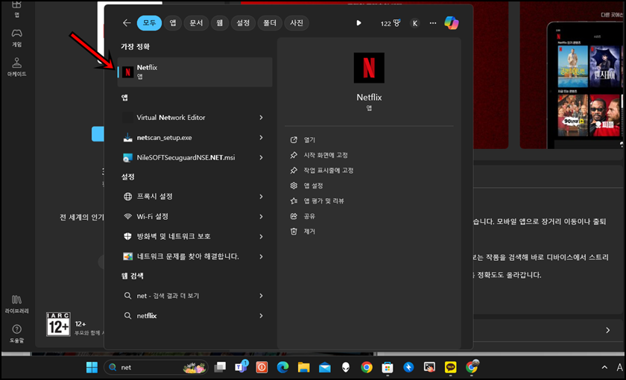Open KakaoTalk from taskbar
Screen dimensions: 626x380
(x=450, y=367)
